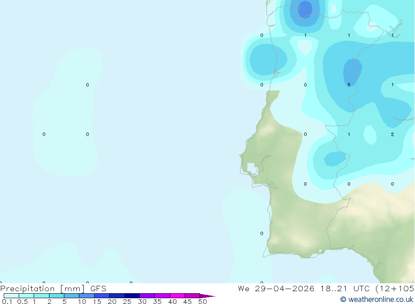Click the '20' legend scale label
Screen dimensions: 415x304
[112, 302]
